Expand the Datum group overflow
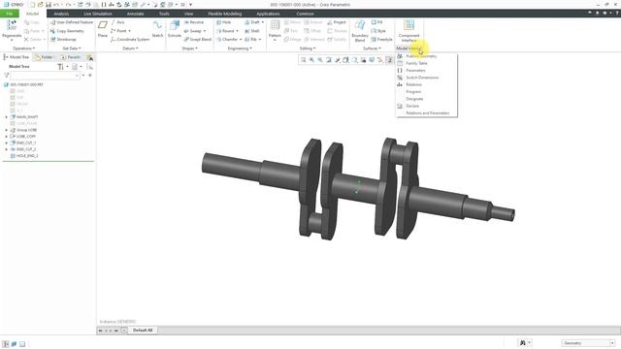The width and height of the screenshot is (621, 349). [x=130, y=48]
